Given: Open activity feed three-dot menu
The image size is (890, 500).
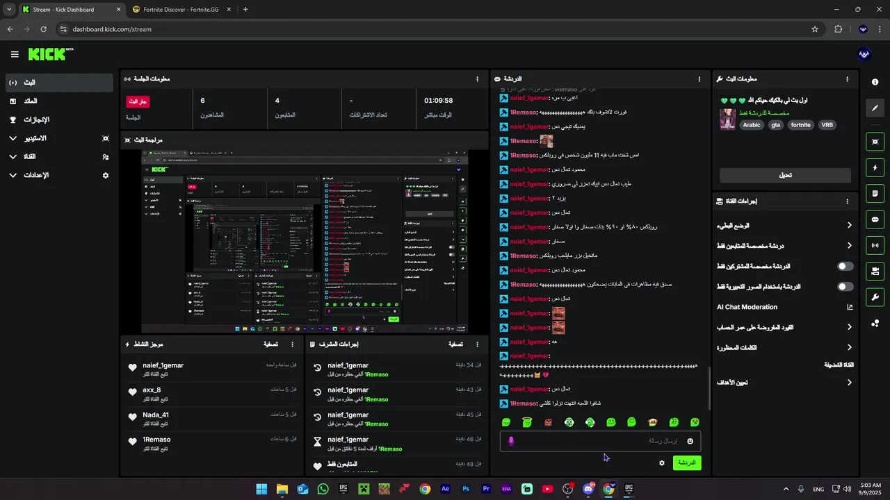Looking at the screenshot, I should pos(292,344).
